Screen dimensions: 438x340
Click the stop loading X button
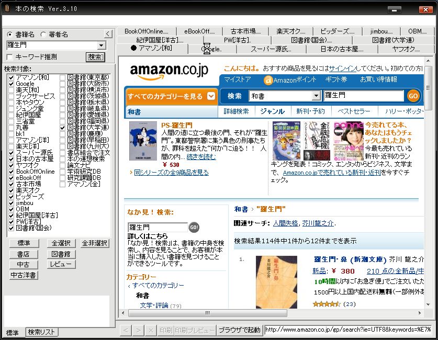coord(151,330)
